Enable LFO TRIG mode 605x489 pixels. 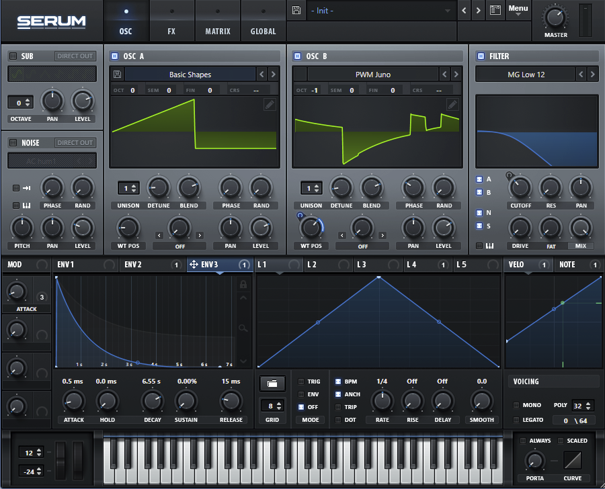click(301, 382)
